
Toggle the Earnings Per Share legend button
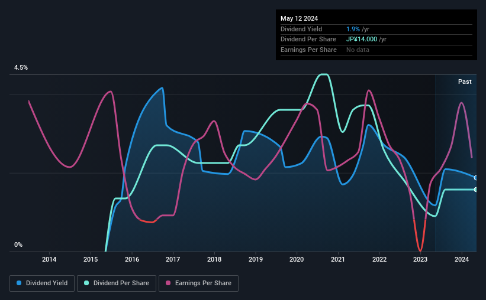198,283
